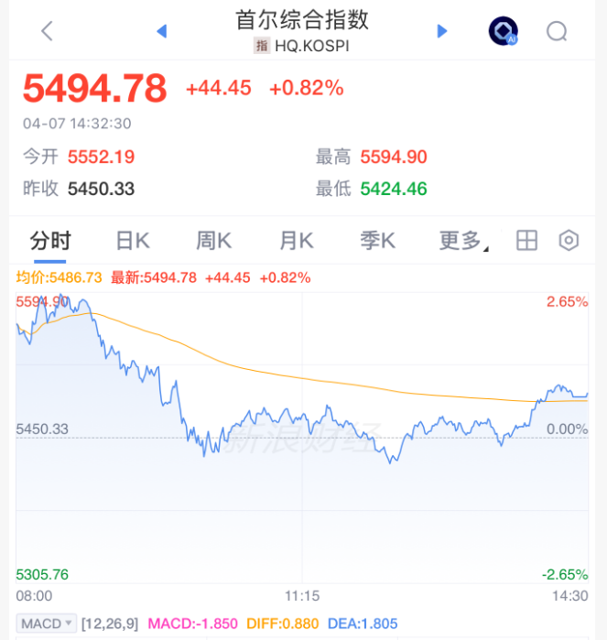Select the 分时 tab

pyautogui.click(x=50, y=241)
